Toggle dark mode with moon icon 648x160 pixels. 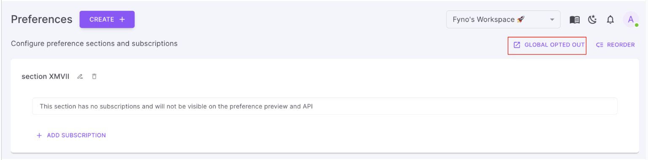click(593, 20)
